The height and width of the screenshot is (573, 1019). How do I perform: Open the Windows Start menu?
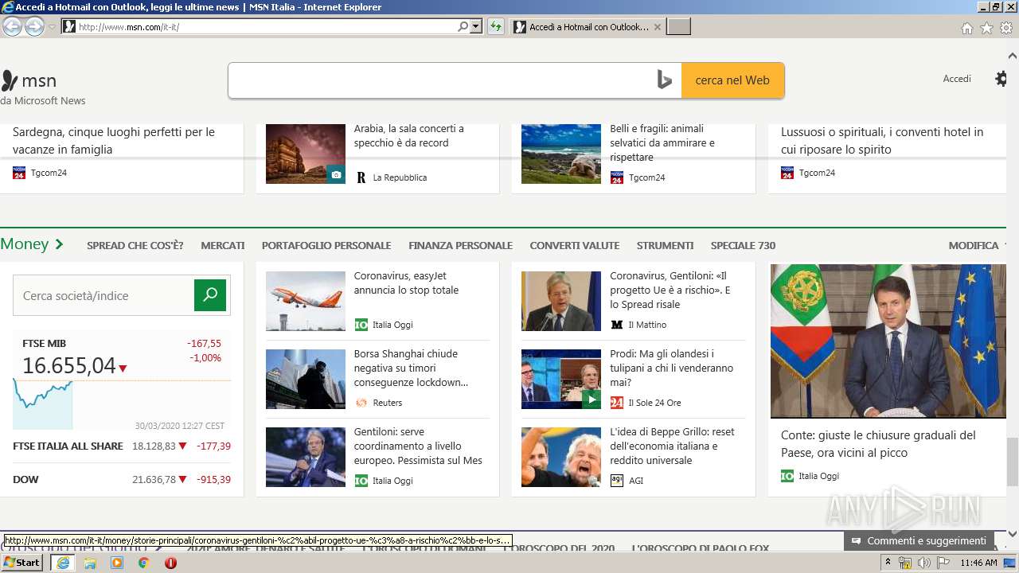pos(21,563)
